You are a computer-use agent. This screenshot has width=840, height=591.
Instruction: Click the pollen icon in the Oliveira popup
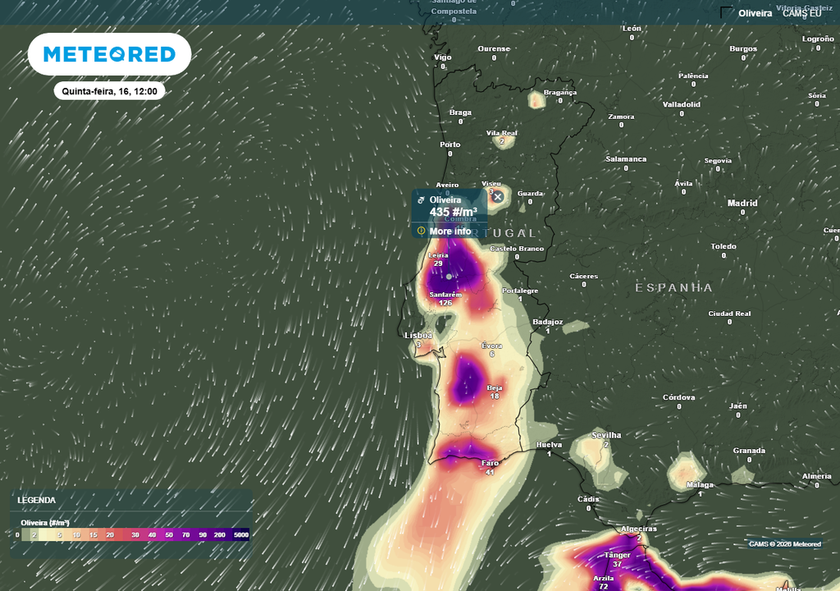[420, 199]
